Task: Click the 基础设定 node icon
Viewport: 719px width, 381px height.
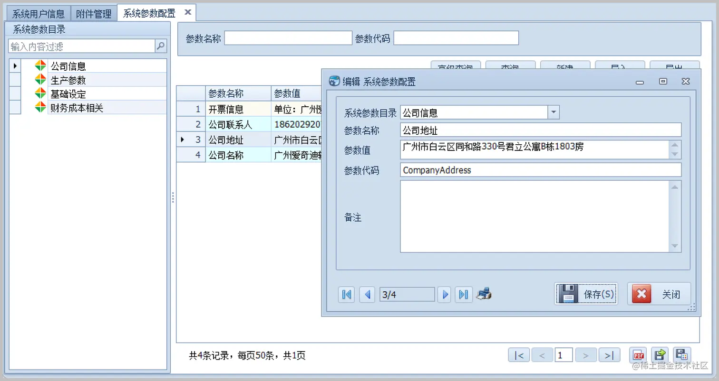Action: click(x=40, y=94)
